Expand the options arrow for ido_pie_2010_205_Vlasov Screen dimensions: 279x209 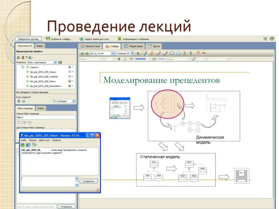click(72, 72)
